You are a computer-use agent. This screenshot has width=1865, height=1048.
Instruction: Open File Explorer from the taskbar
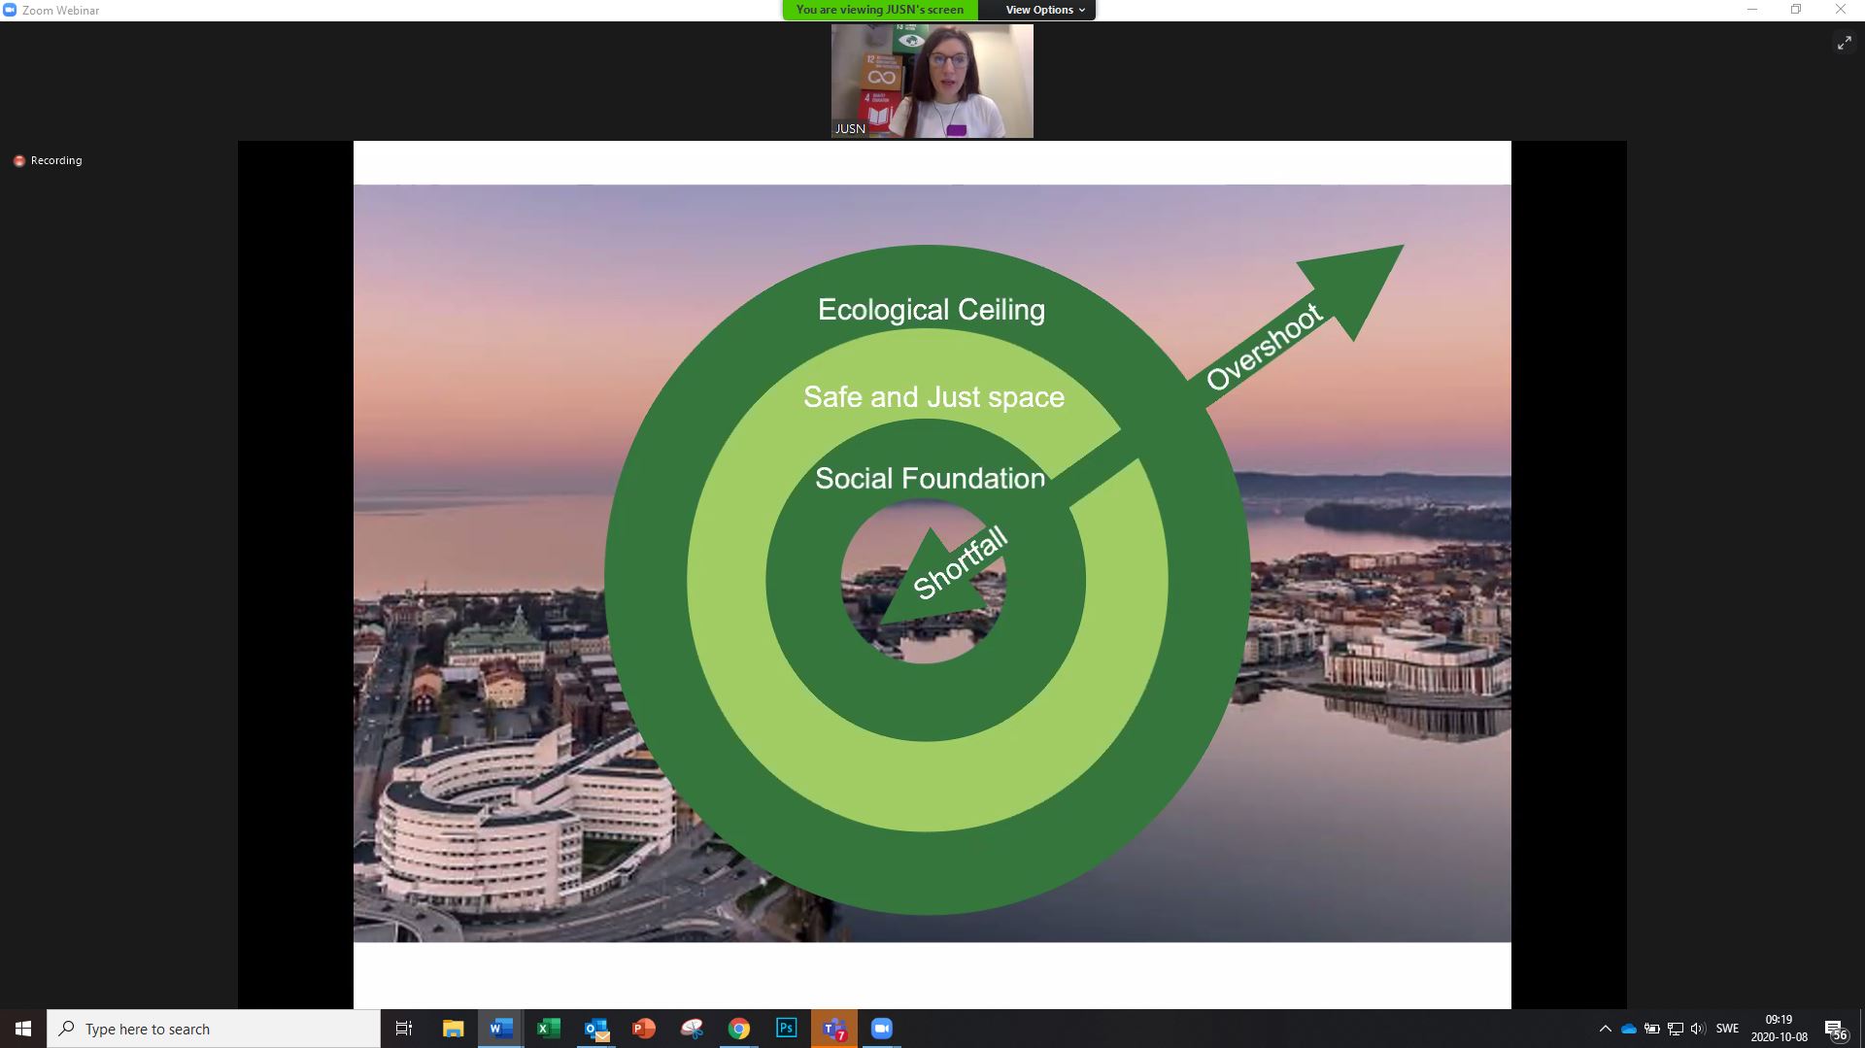(x=453, y=1029)
